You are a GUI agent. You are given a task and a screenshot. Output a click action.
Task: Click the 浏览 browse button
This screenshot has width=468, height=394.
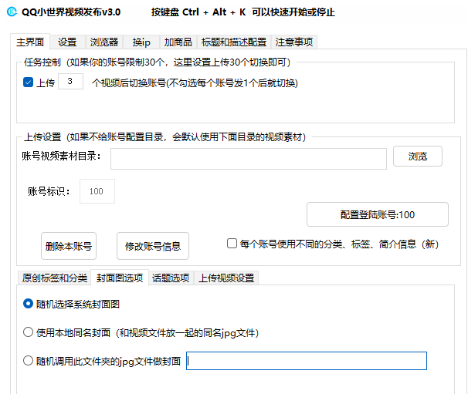[417, 156]
